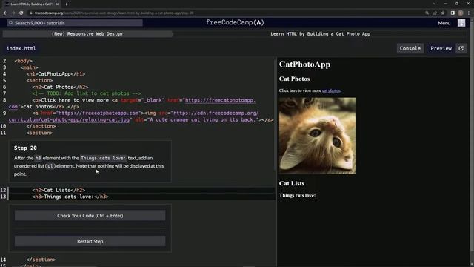The width and height of the screenshot is (474, 267).
Task: Click the share page icon in address bar
Action: tap(435, 13)
